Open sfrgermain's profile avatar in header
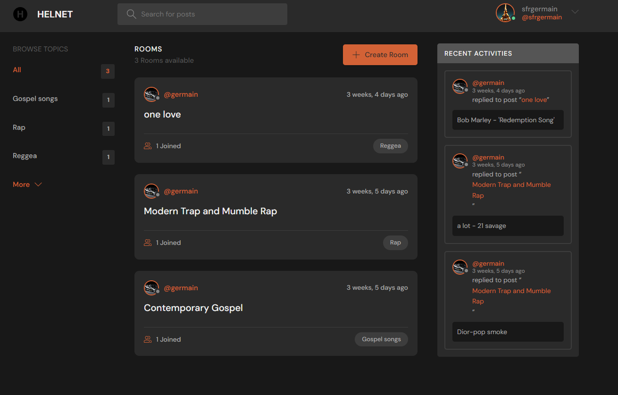The height and width of the screenshot is (395, 618). (505, 13)
